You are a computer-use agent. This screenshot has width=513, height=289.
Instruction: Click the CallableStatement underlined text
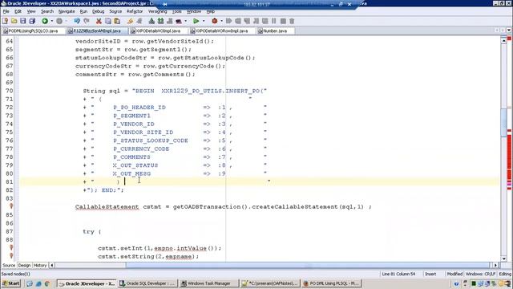click(x=107, y=207)
